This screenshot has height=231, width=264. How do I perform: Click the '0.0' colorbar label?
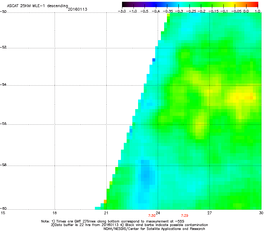click(x=246, y=11)
